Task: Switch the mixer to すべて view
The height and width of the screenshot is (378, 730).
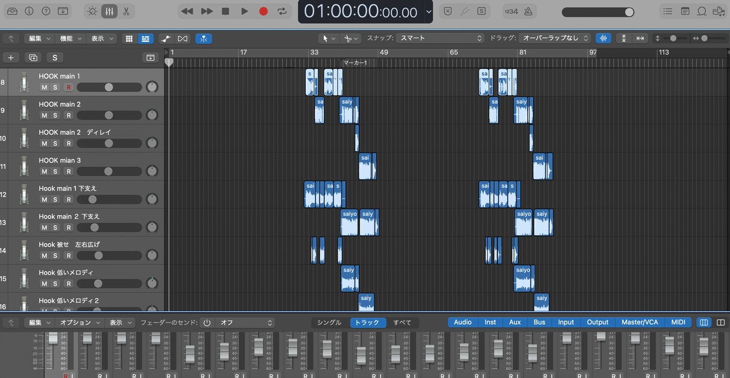Action: (x=402, y=322)
